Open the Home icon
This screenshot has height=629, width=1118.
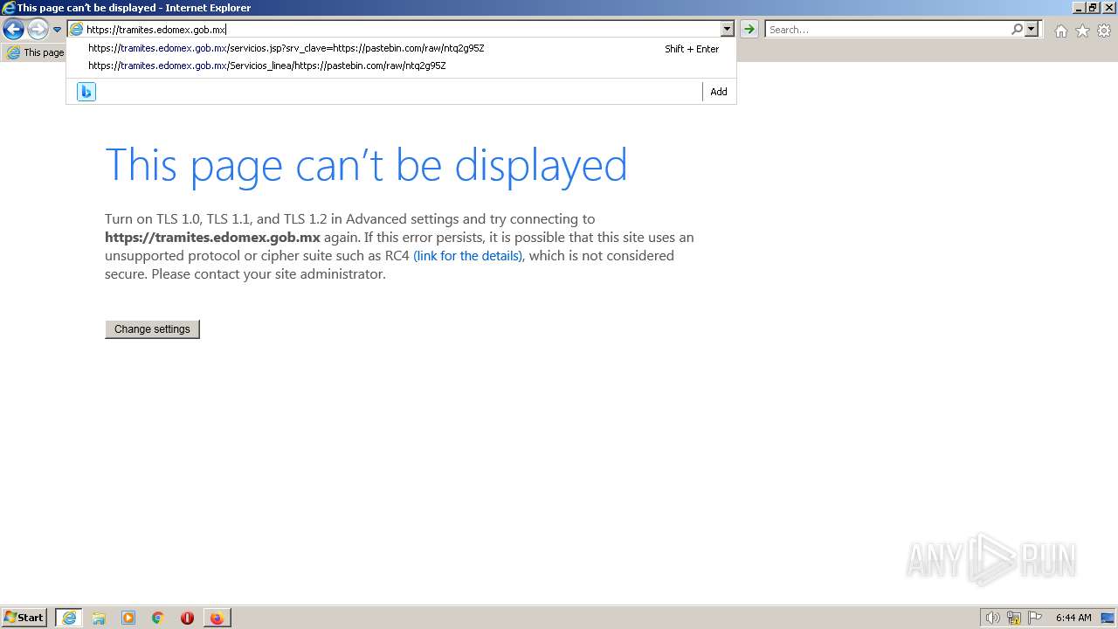[x=1060, y=31]
